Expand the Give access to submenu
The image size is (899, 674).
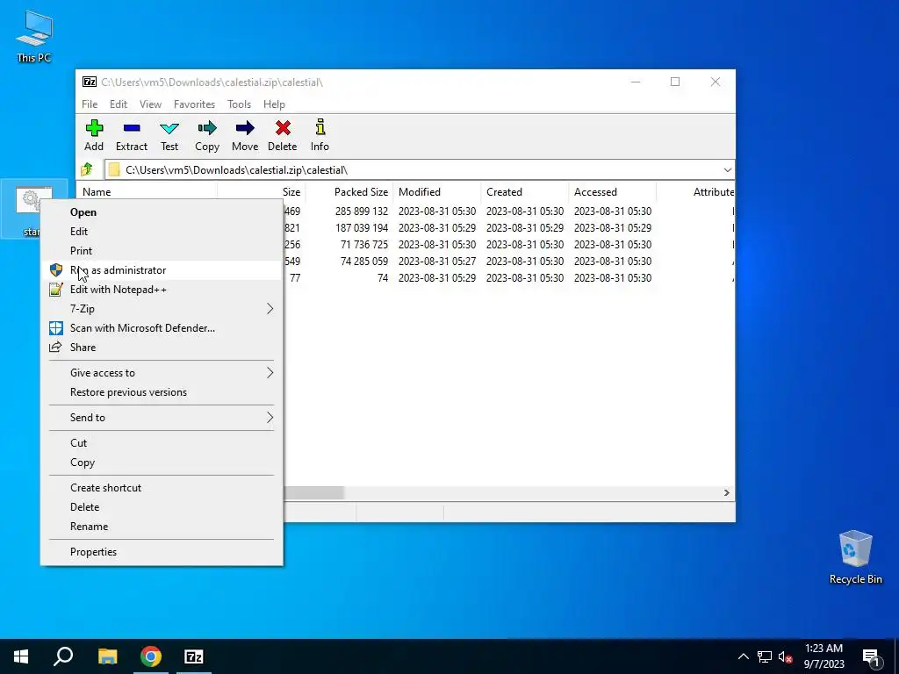click(x=162, y=373)
